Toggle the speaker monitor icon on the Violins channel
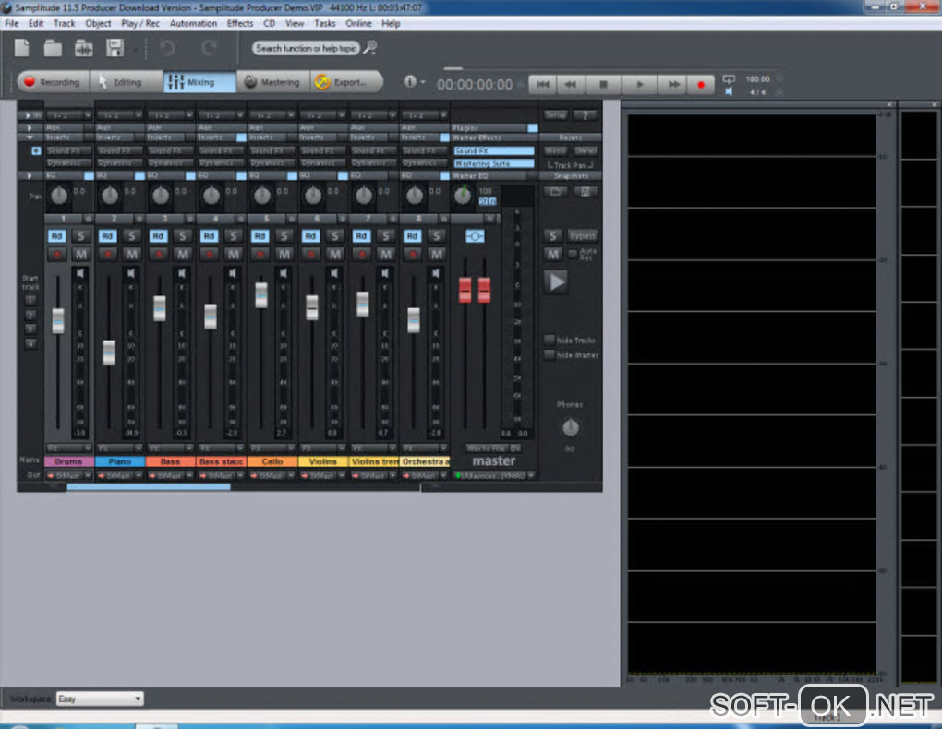Screen dimensions: 942x729 (334, 274)
